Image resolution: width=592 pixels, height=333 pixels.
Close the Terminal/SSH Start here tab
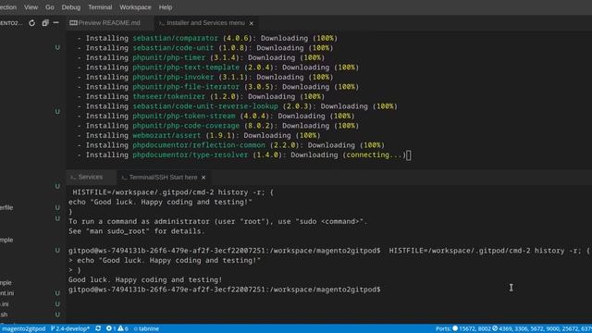203,178
